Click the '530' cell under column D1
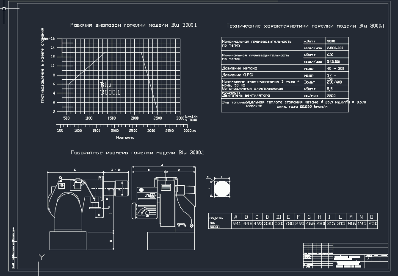Viewport: 398px width, 276px height. [x=279, y=224]
